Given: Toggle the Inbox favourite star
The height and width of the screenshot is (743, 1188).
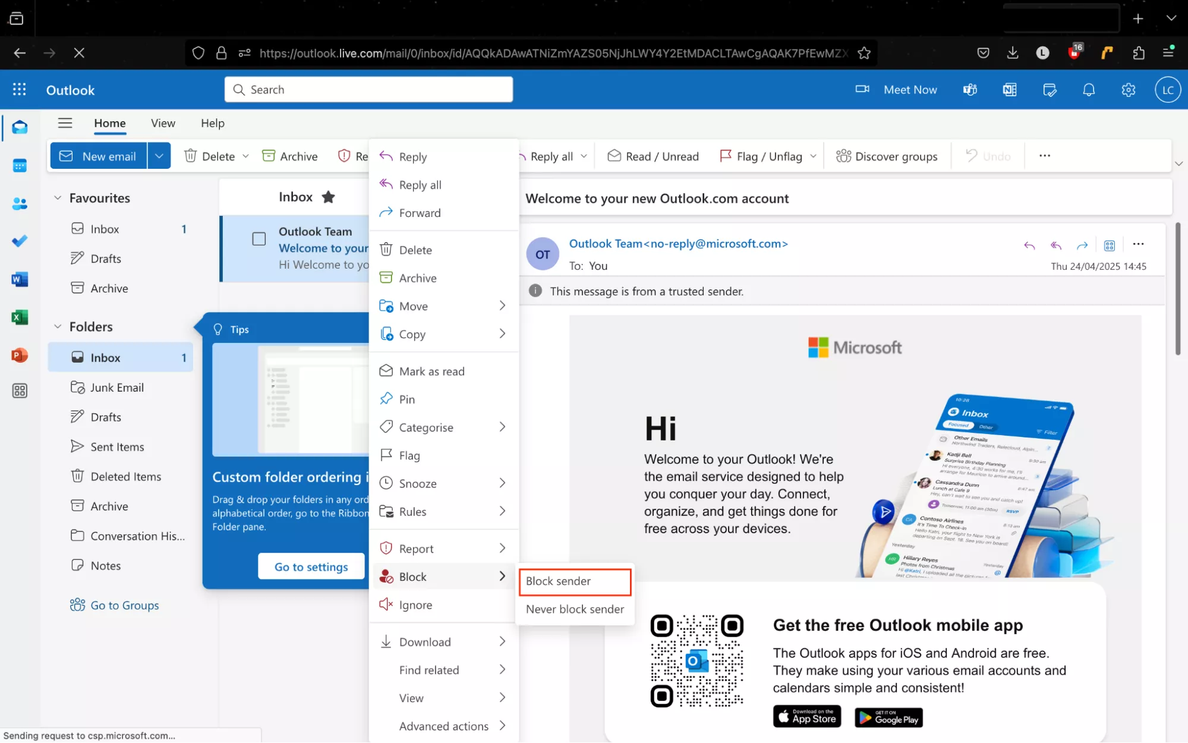Looking at the screenshot, I should point(328,197).
